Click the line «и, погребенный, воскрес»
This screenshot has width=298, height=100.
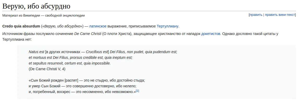82,92
